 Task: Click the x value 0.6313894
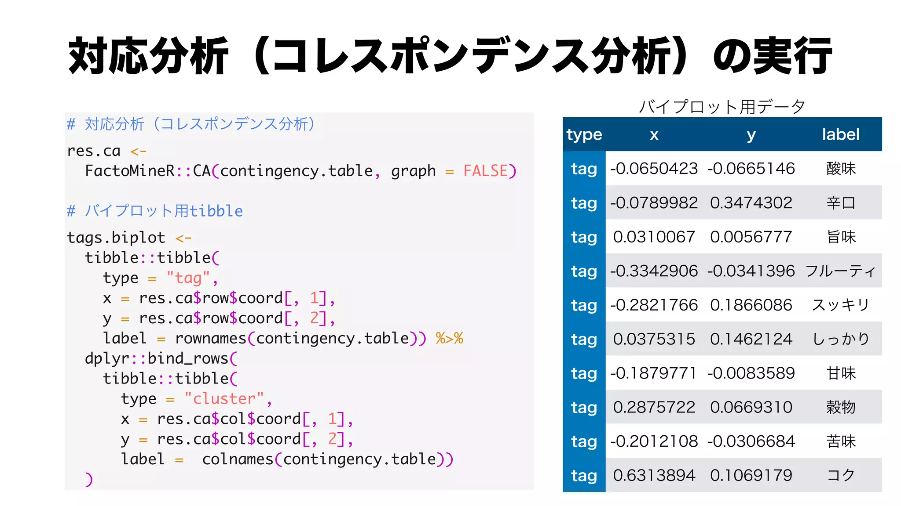pyautogui.click(x=654, y=475)
